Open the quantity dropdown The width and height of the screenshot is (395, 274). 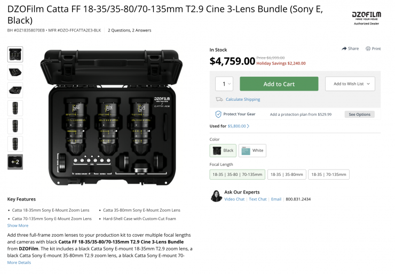[x=224, y=84]
